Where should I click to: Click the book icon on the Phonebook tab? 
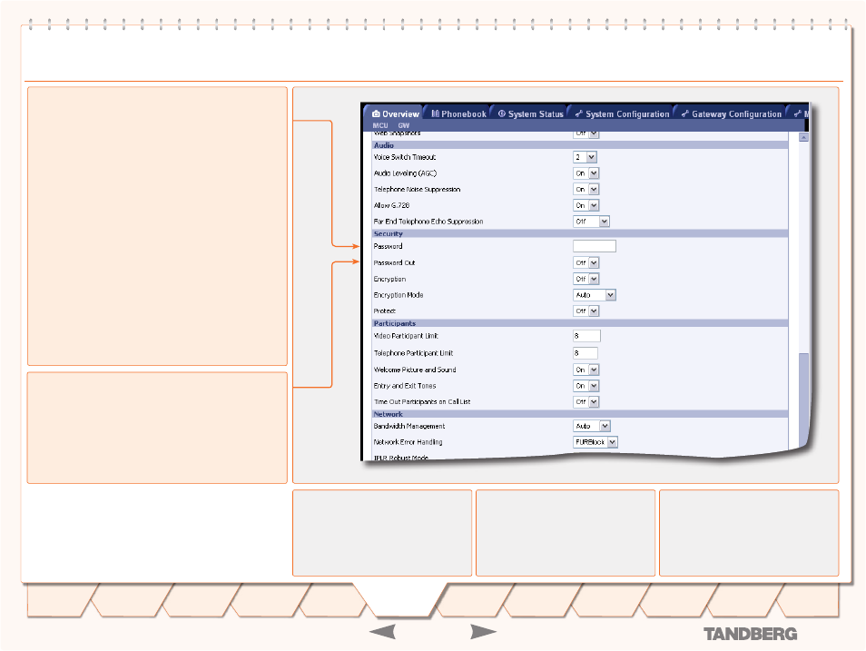pos(435,113)
